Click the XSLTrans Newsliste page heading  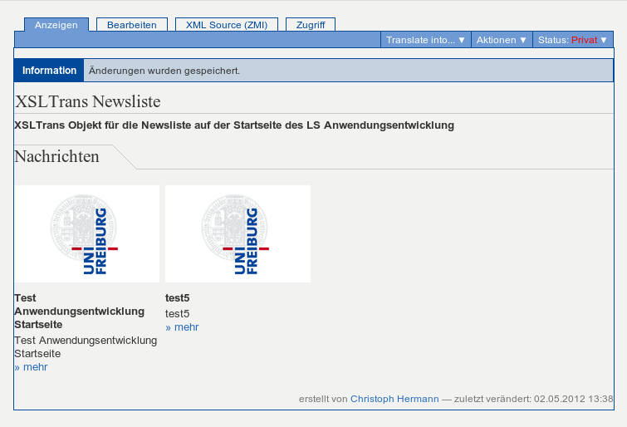pos(87,101)
